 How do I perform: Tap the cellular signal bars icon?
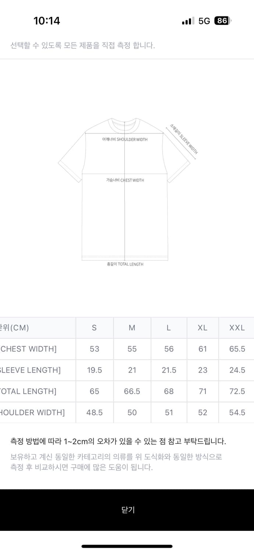coord(187,21)
